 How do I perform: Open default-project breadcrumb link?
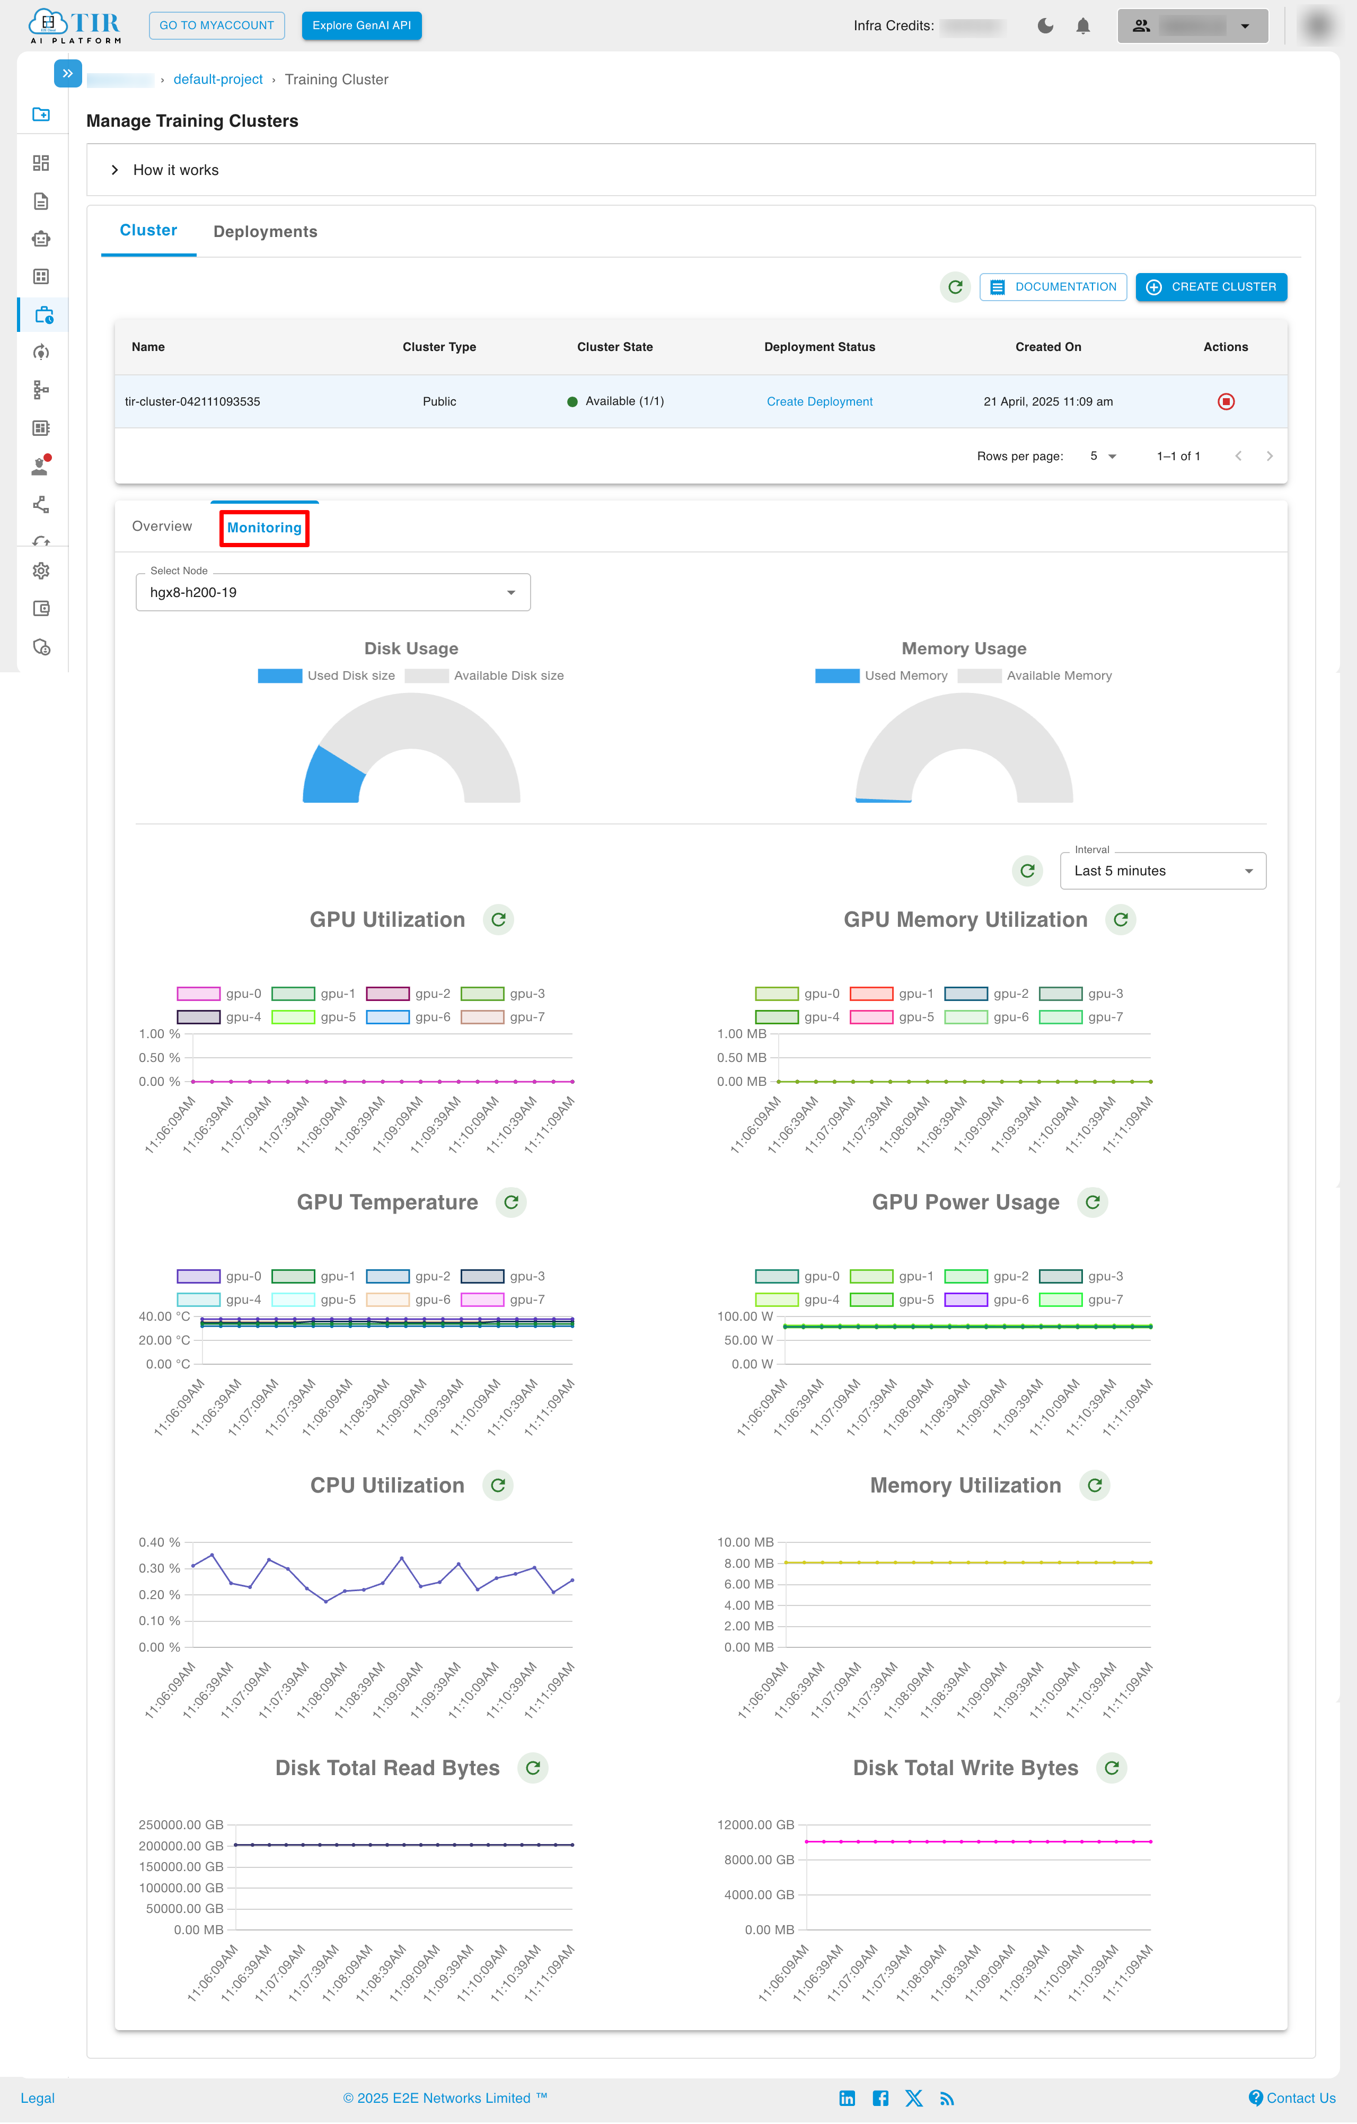point(218,80)
